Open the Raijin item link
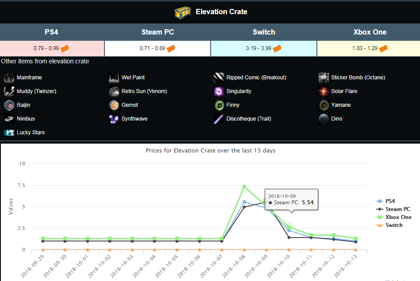This screenshot has width=420, height=281. 23,105
